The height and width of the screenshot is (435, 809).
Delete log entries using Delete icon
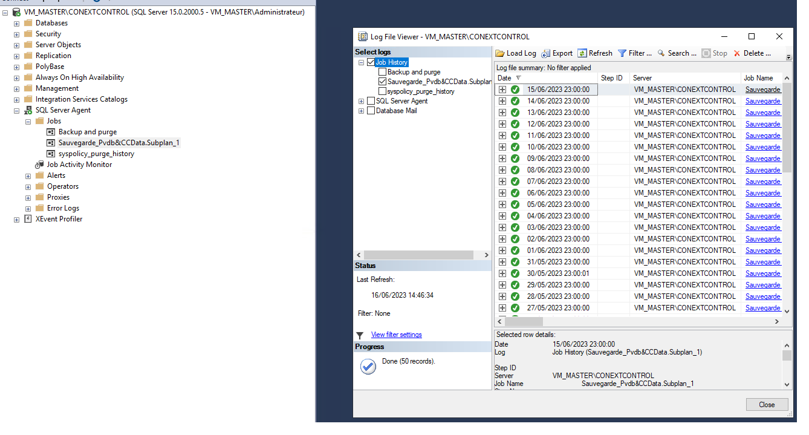(x=737, y=53)
